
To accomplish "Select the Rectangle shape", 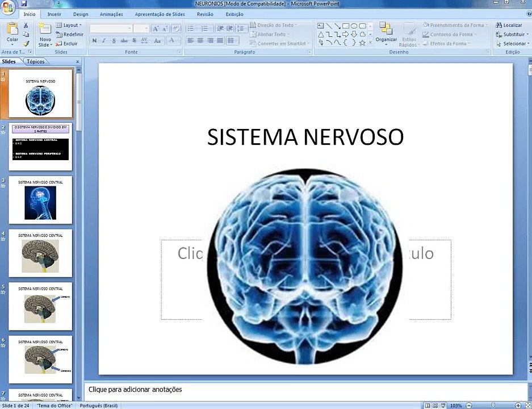I will coord(346,26).
